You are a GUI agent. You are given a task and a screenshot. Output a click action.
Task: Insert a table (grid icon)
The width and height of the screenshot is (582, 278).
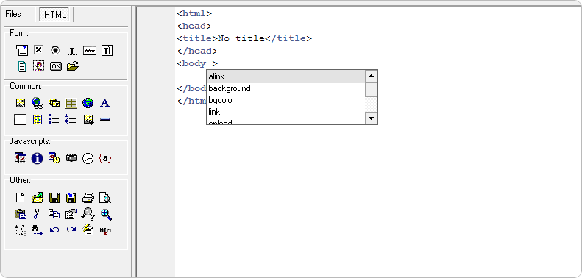(71, 103)
